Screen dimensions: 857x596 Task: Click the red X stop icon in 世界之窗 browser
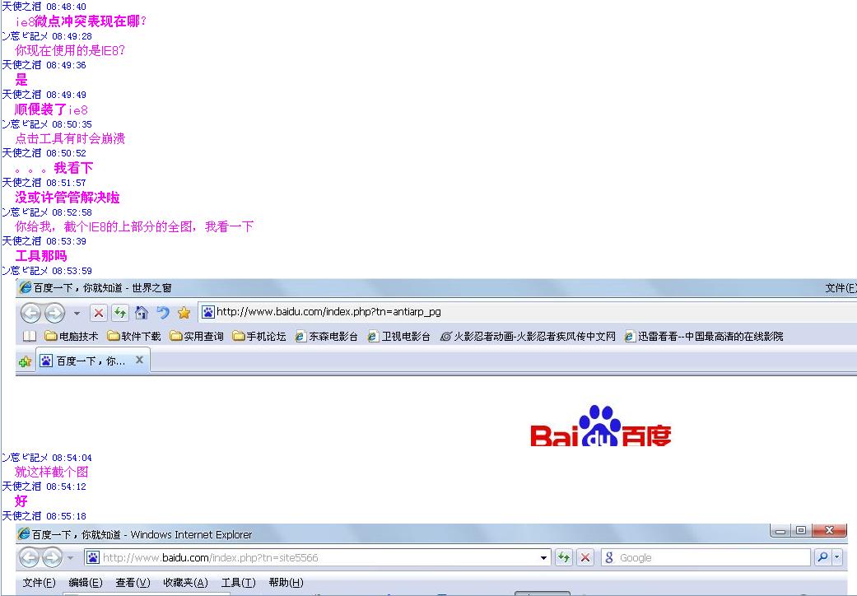tap(99, 313)
